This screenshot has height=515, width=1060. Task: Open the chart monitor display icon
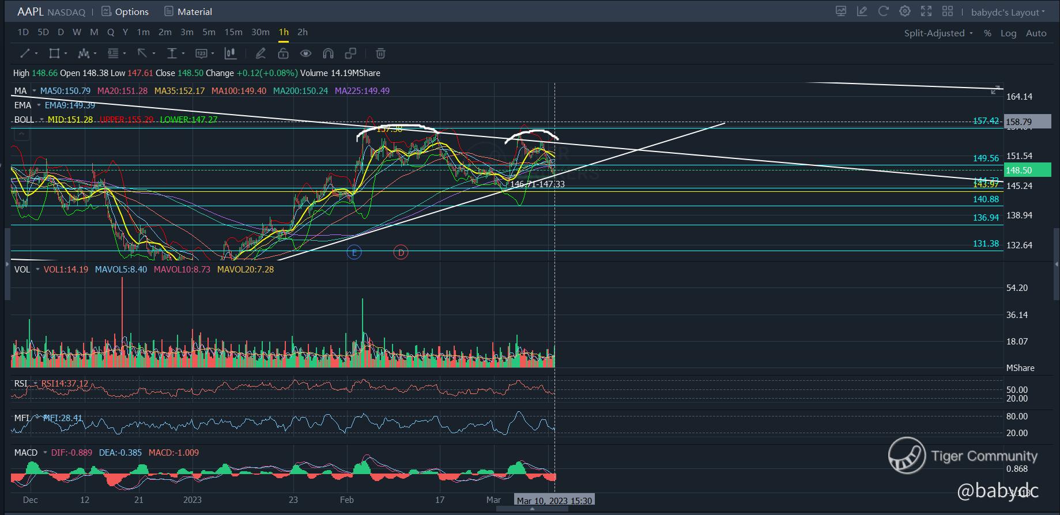841,11
